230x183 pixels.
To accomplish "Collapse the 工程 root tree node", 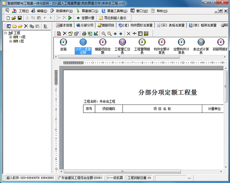I will point(5,33).
